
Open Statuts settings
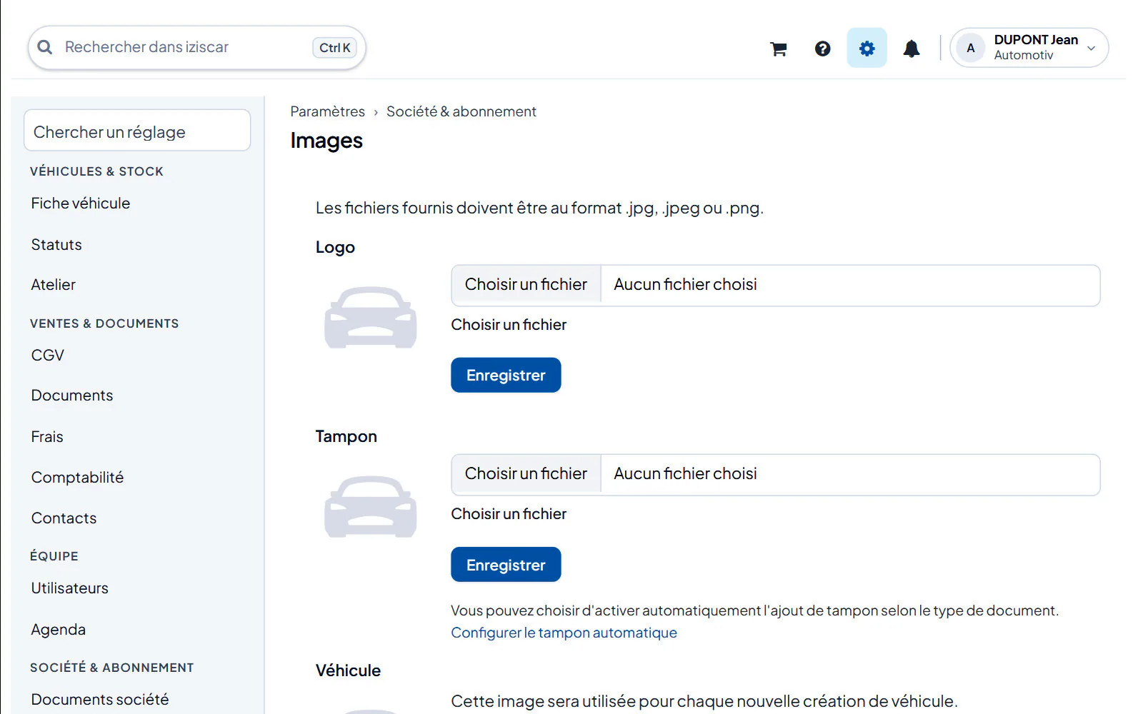coord(56,245)
